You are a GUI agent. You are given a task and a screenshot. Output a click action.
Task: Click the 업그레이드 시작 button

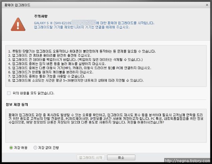(x=91, y=158)
